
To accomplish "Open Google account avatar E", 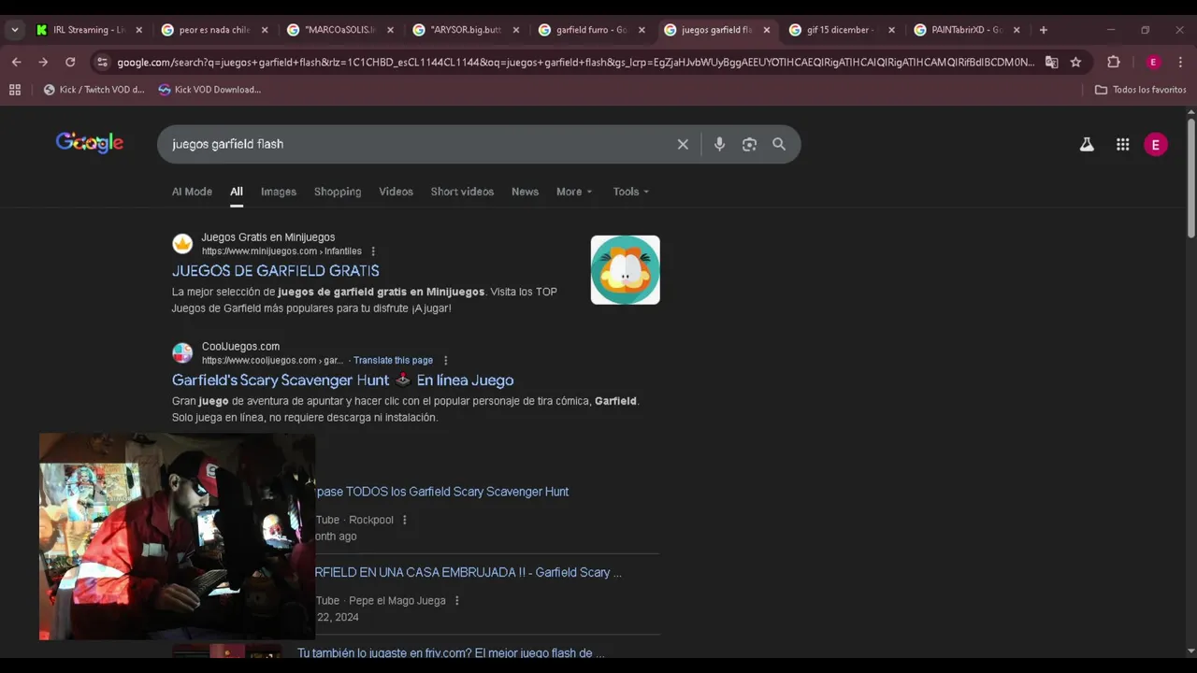I will [1156, 144].
